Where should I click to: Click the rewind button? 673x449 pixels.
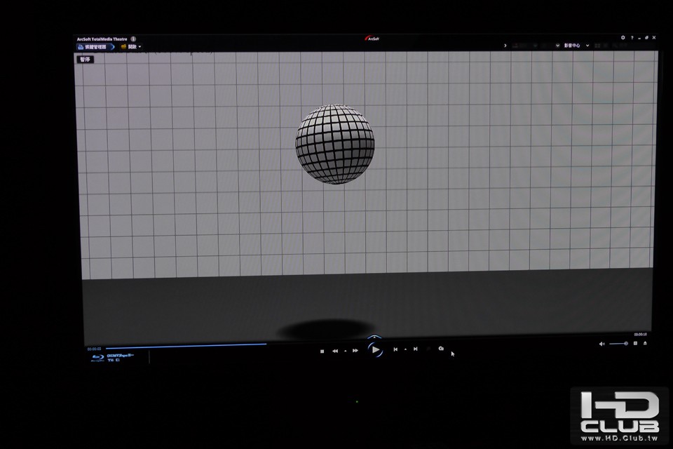tap(335, 351)
